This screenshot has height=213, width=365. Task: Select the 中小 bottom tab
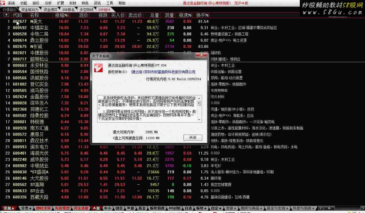pyautogui.click(x=108, y=208)
